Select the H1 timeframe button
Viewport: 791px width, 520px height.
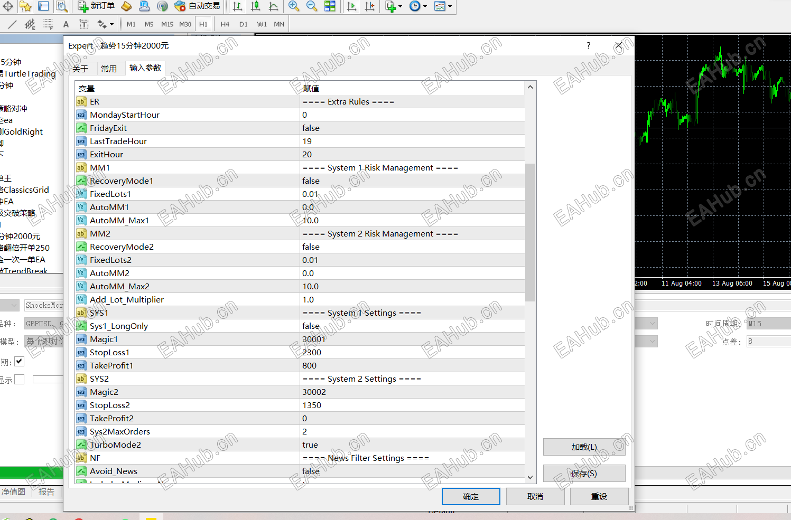(203, 24)
